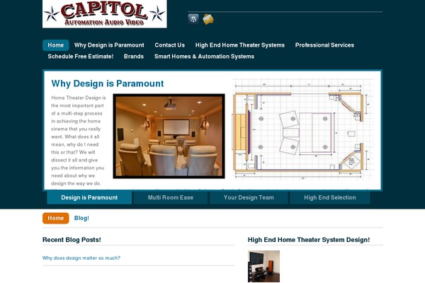Go to Contact Us page
The image size is (425, 283).
point(170,45)
